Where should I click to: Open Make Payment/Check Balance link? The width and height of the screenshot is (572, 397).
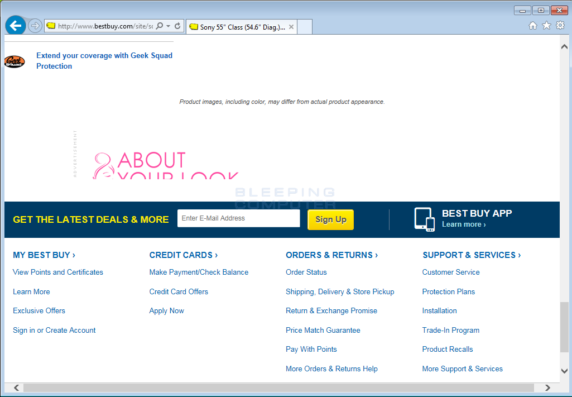pyautogui.click(x=199, y=272)
